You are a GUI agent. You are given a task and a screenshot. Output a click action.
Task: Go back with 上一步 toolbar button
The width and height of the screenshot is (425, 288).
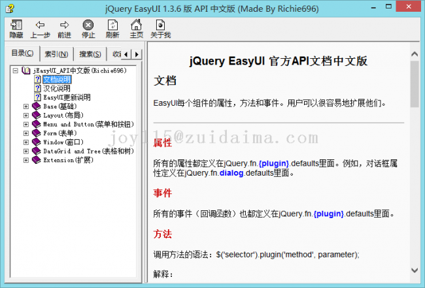click(x=40, y=25)
